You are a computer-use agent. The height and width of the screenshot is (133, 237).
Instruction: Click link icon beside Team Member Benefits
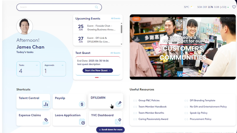tap(135, 113)
